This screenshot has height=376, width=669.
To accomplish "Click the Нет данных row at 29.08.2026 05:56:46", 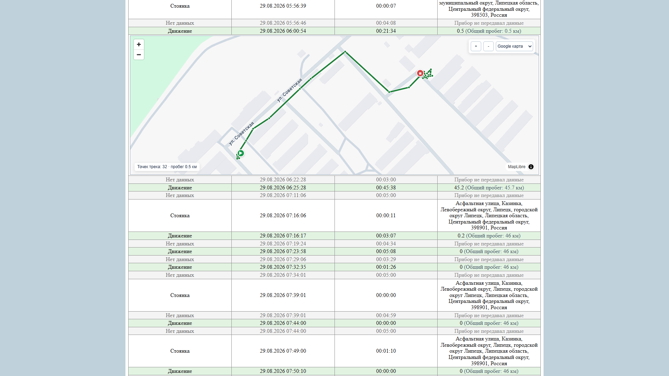I will (334, 23).
